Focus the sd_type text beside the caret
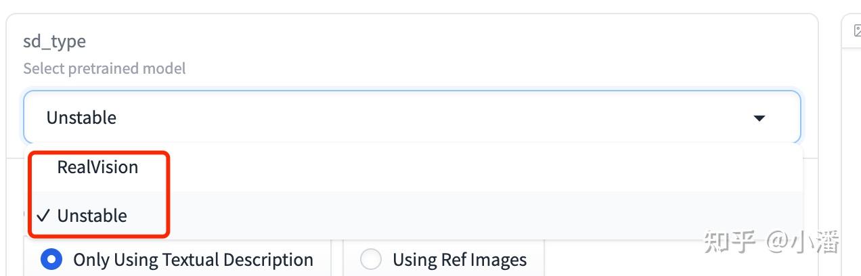861x276 pixels. 81,118
